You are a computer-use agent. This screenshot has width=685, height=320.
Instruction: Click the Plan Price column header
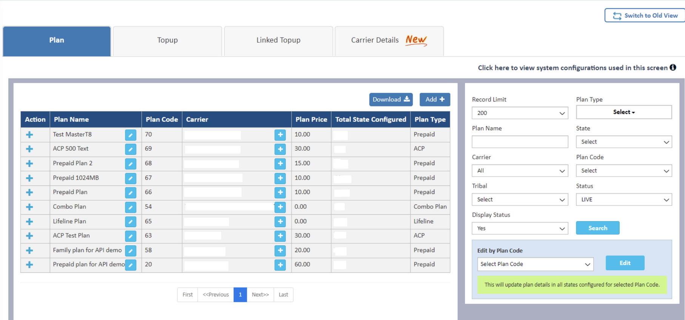[x=311, y=120]
